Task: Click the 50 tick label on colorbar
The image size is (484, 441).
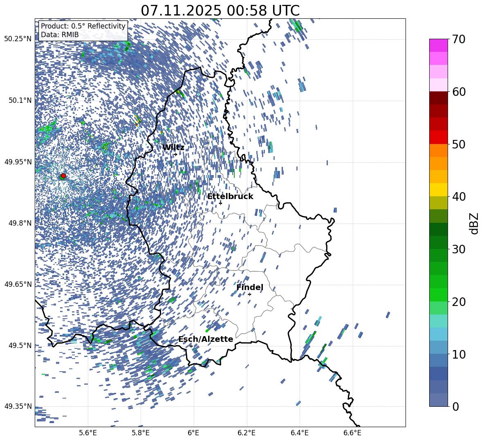Action: pyautogui.click(x=459, y=144)
